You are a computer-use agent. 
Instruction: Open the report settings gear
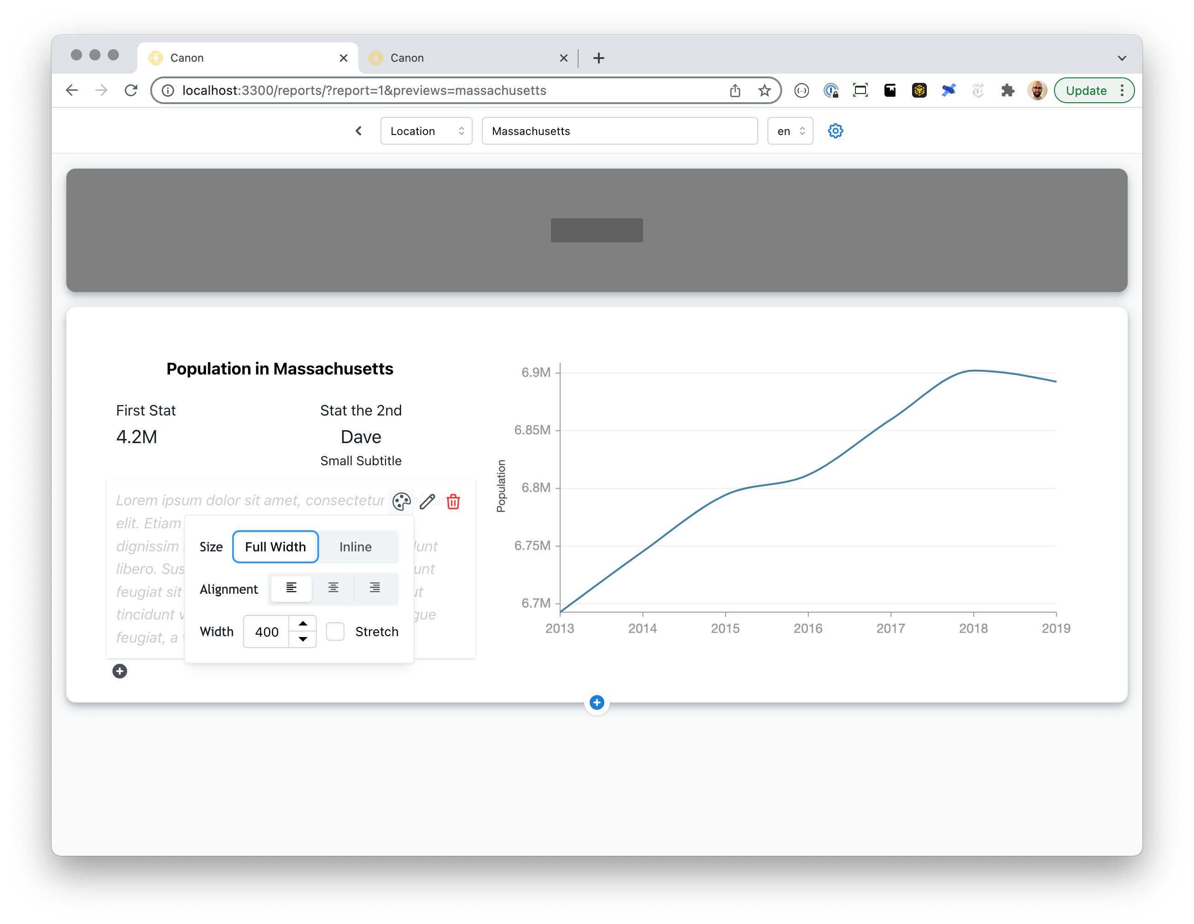(835, 131)
